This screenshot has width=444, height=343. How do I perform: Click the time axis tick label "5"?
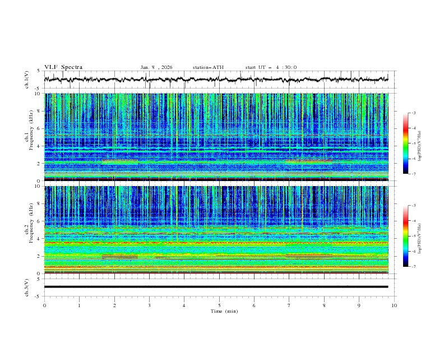(219, 305)
